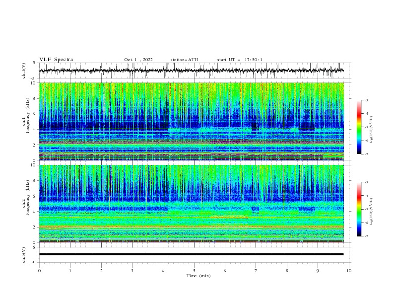Click time axis tick label "7"
This screenshot has width=393, height=304.
click(x=256, y=271)
